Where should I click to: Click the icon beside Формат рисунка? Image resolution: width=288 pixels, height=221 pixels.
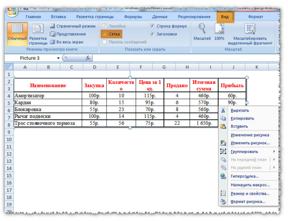point(223,202)
